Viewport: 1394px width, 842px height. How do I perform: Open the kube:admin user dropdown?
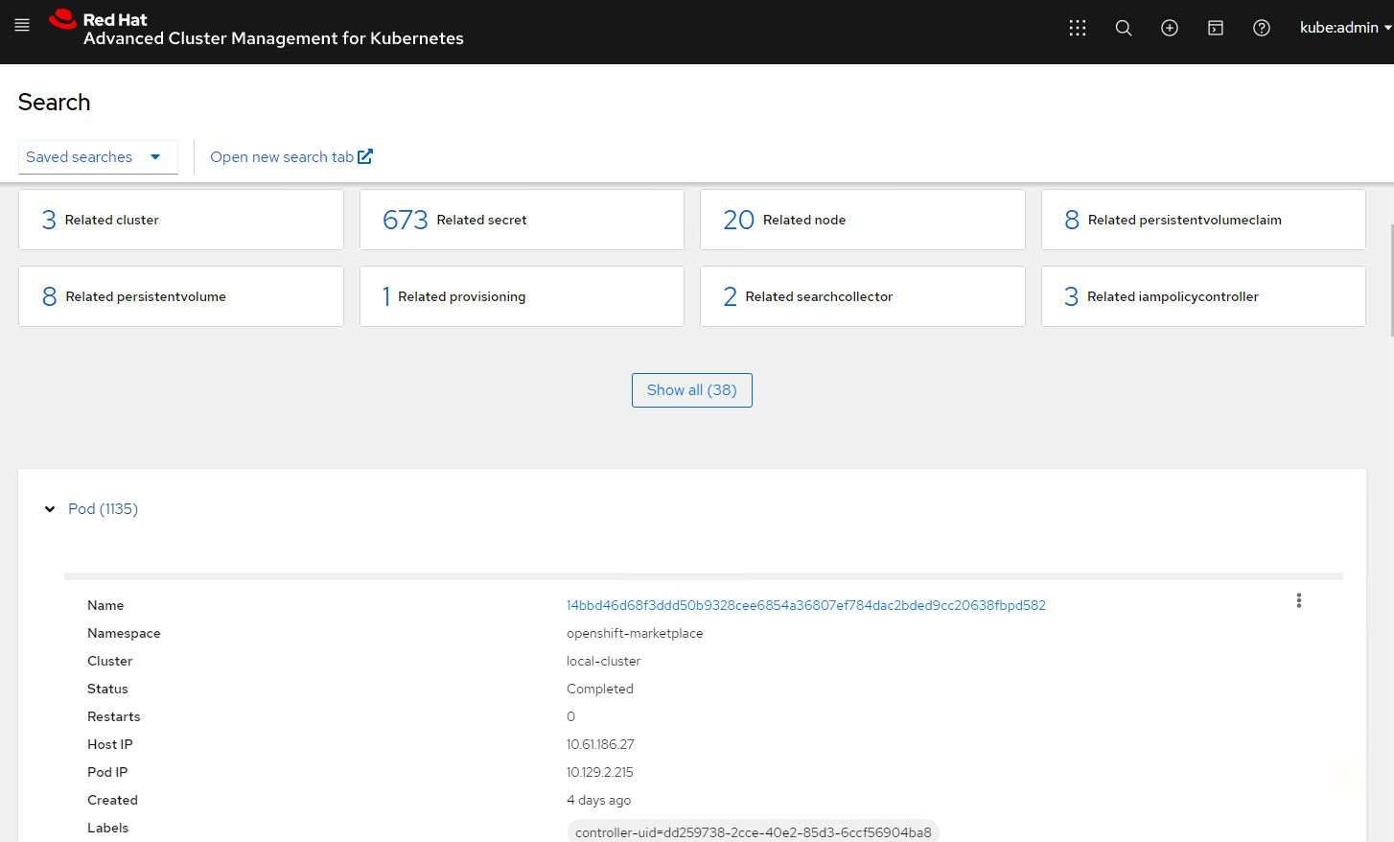click(1344, 28)
